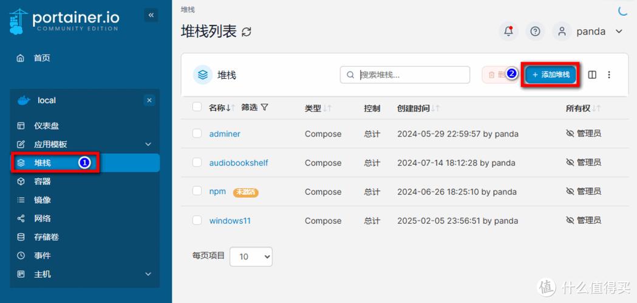The image size is (637, 303).
Task: Open the table settings three-dot menu
Action: tap(609, 75)
